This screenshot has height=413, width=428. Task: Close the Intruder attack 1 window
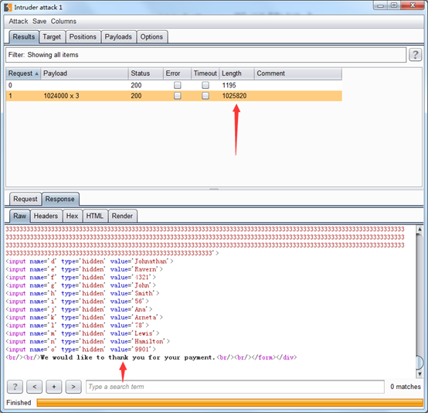413,5
